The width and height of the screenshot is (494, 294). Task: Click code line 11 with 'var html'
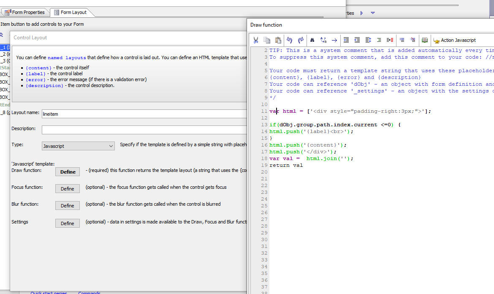(x=350, y=111)
